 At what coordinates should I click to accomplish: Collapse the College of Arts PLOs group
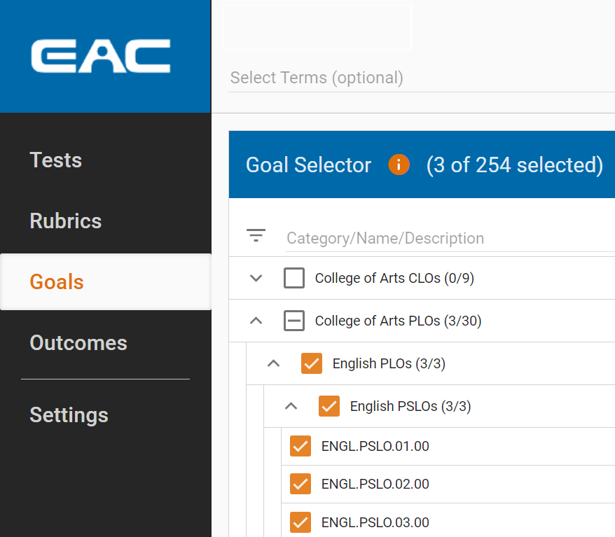pyautogui.click(x=255, y=321)
